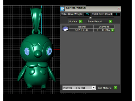Click the Set Material button
The image size is (135, 101).
pos(105,88)
